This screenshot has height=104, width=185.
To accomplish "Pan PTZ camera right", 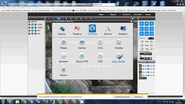I will coord(152,29).
